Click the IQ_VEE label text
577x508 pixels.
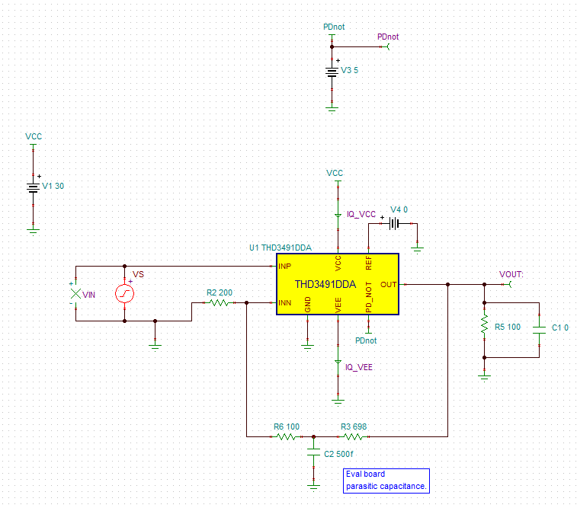(359, 367)
